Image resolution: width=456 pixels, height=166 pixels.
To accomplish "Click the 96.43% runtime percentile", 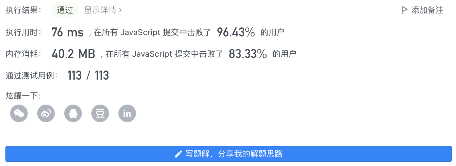I will pos(236,32).
